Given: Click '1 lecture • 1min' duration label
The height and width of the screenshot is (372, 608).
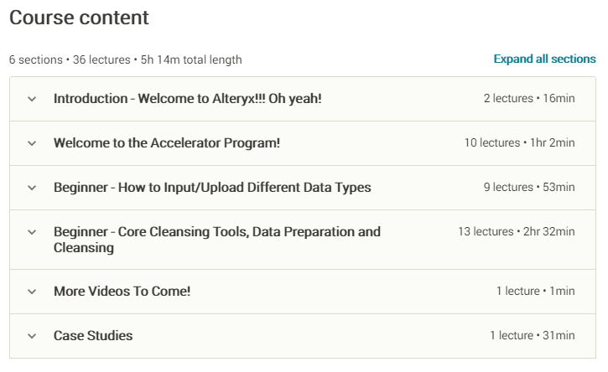Looking at the screenshot, I should pyautogui.click(x=535, y=292).
